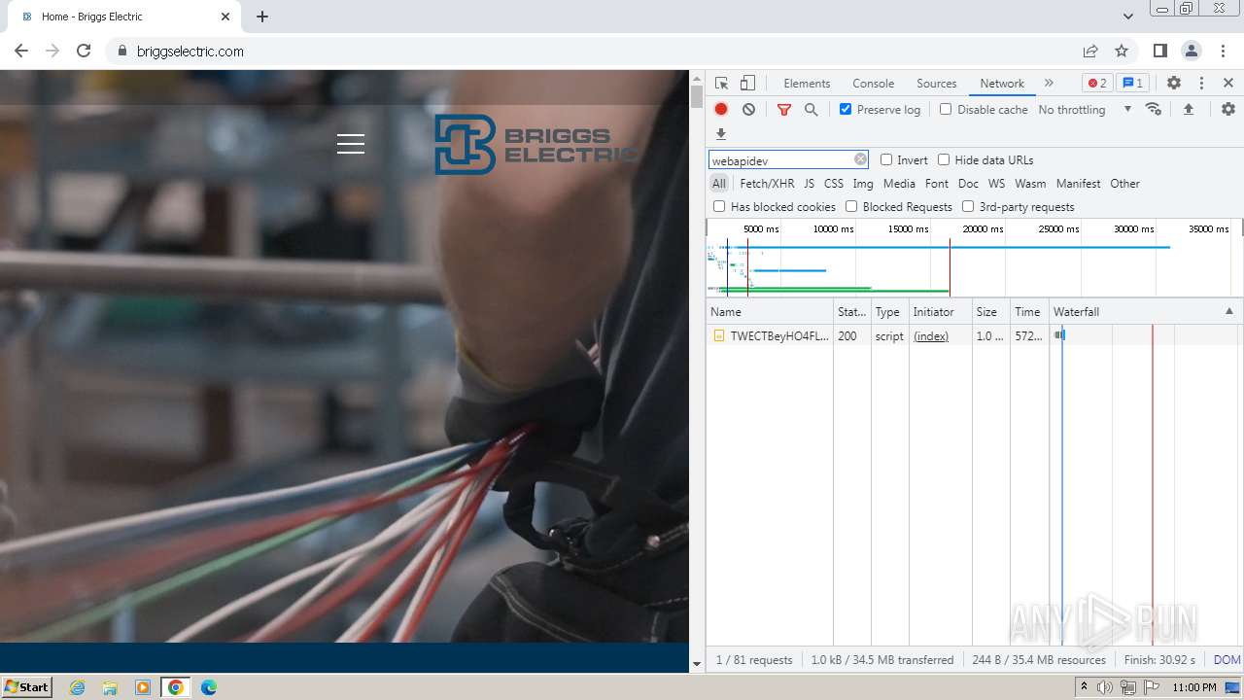Open the network search magnifier
This screenshot has height=700, width=1244.
tap(812, 110)
